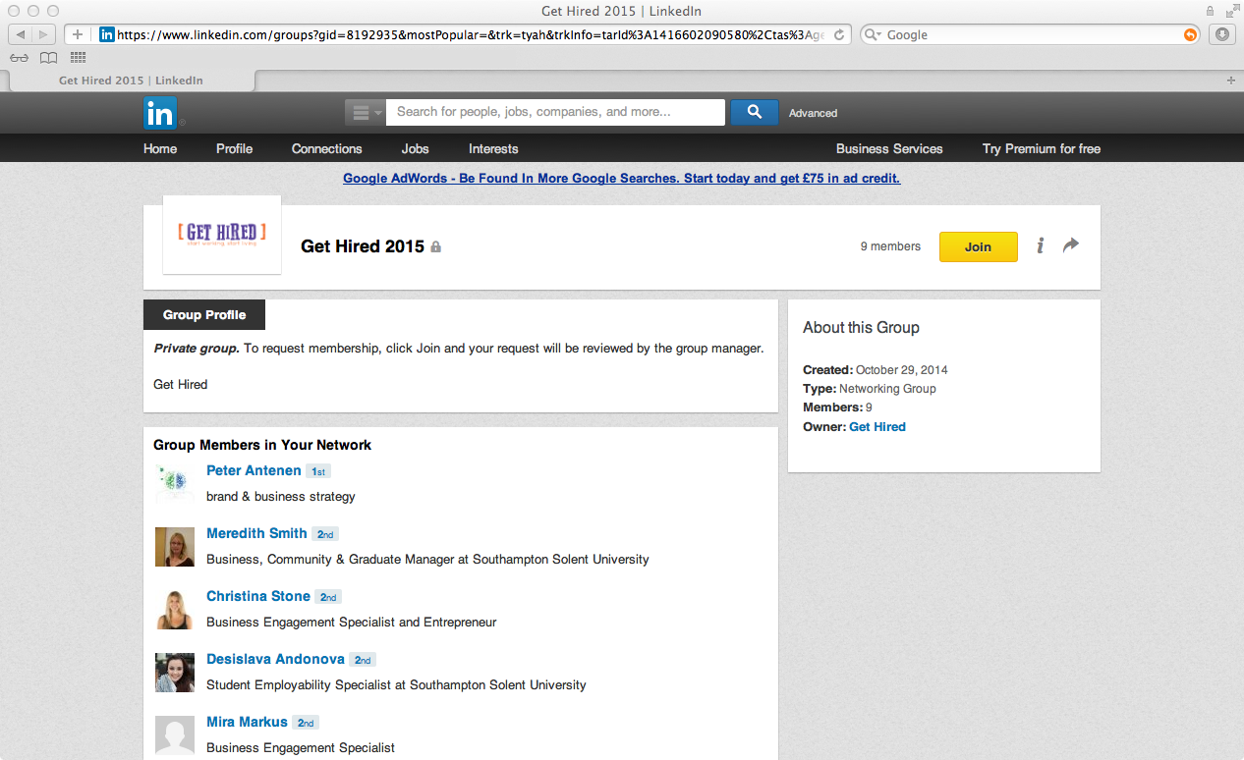The image size is (1244, 760).
Task: Open Business Services menu
Action: point(889,148)
